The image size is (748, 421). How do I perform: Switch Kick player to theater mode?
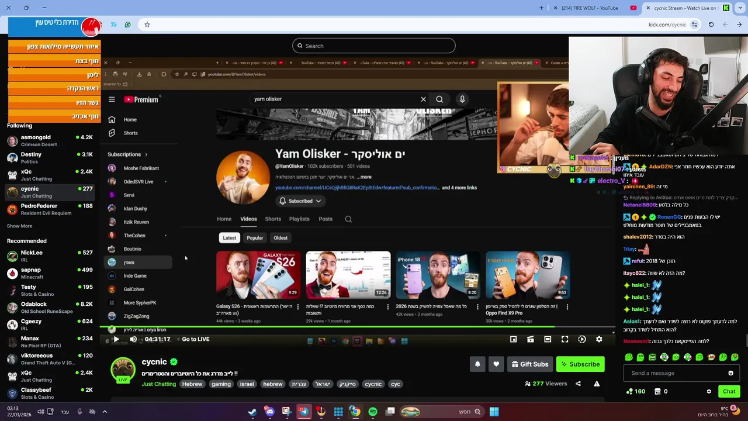548,339
